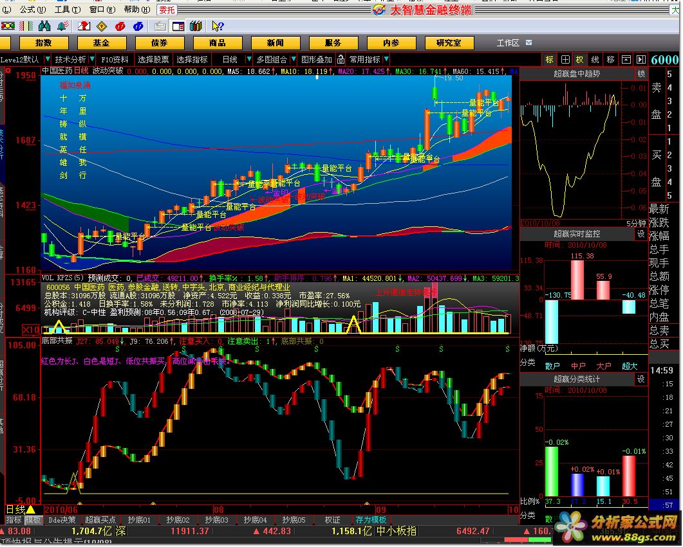
Task: Open the 工具(T) menu
Action: coord(68,9)
